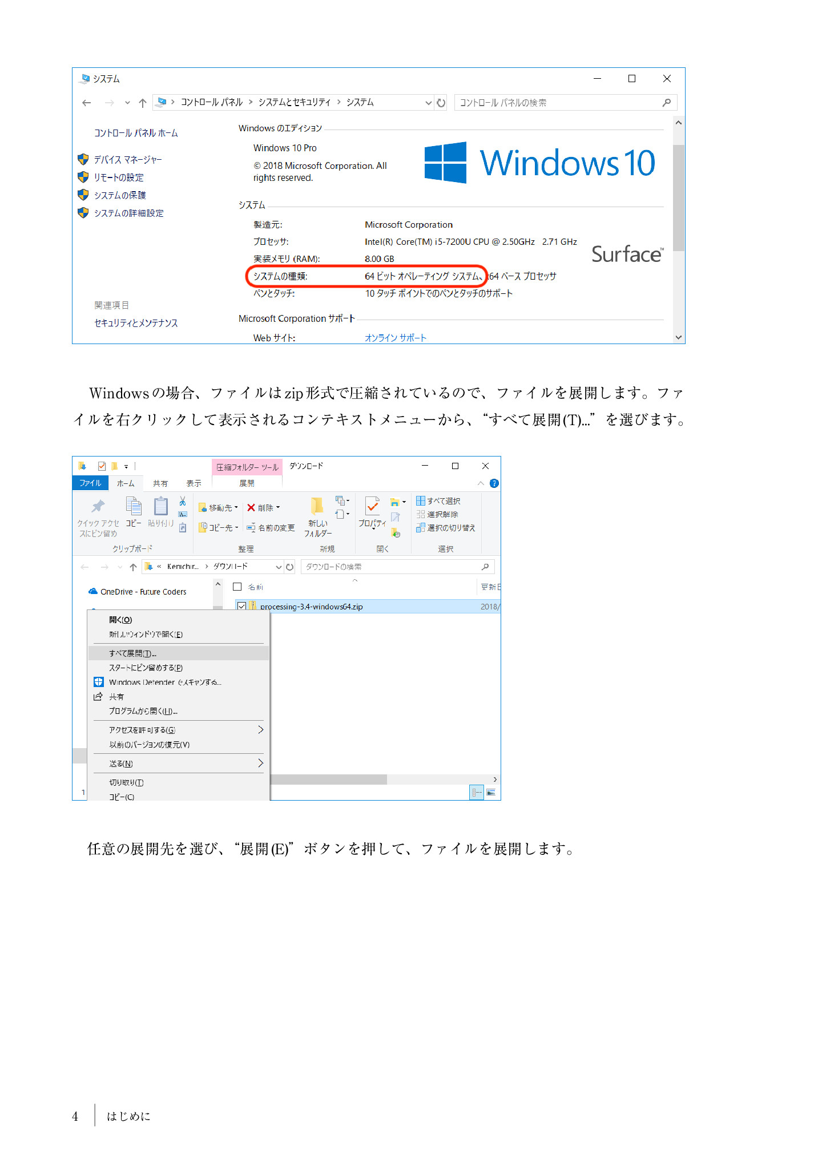The height and width of the screenshot is (1155, 818).
Task: Click Select none (選択解除) in ribbon
Action: tap(437, 514)
